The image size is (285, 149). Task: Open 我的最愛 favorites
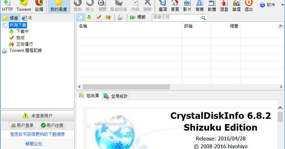pyautogui.click(x=59, y=6)
